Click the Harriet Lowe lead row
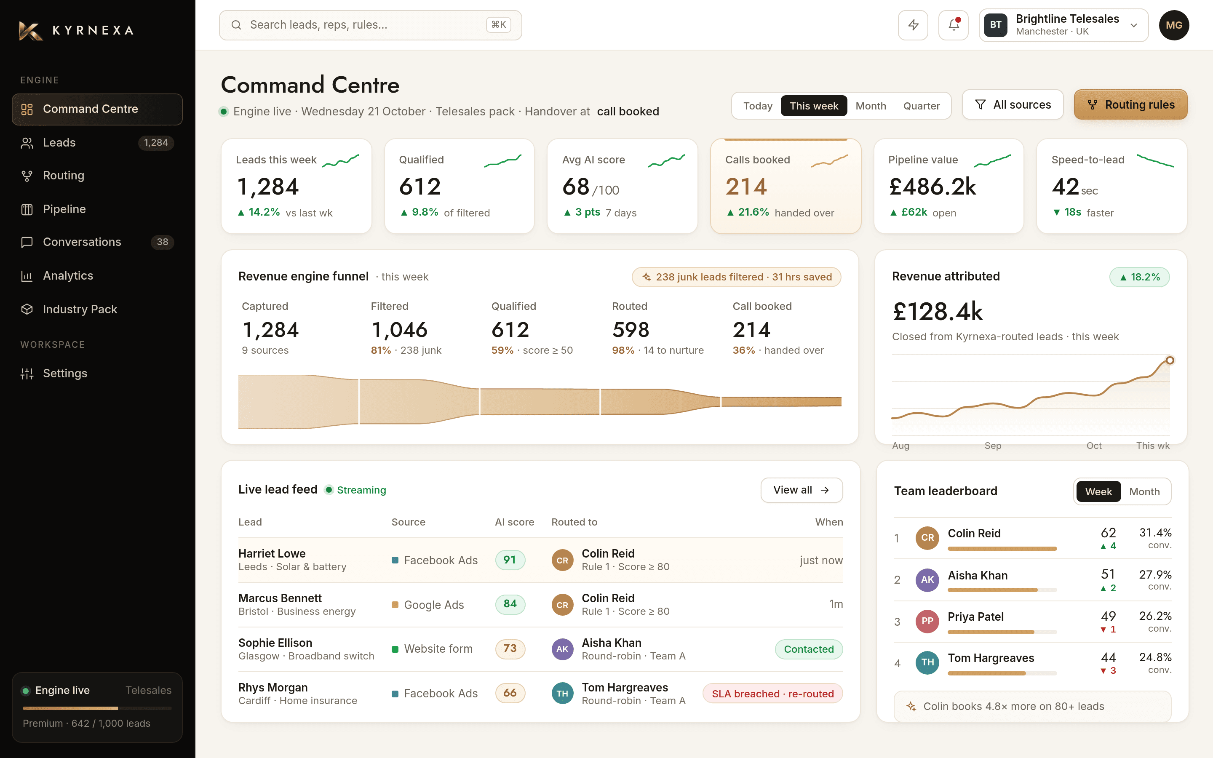 point(540,560)
